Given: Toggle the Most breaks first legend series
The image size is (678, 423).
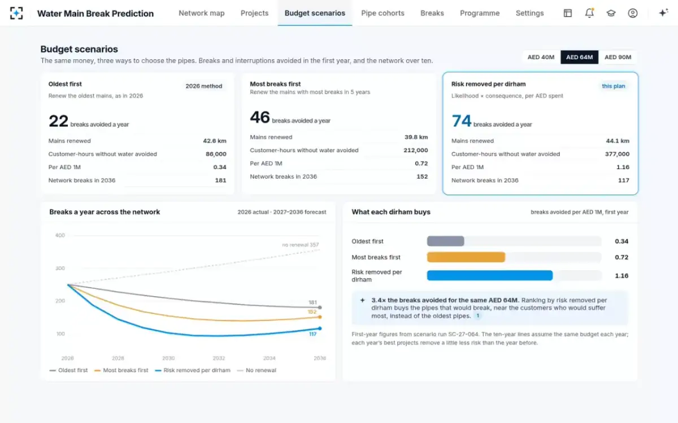Looking at the screenshot, I should [x=121, y=371].
